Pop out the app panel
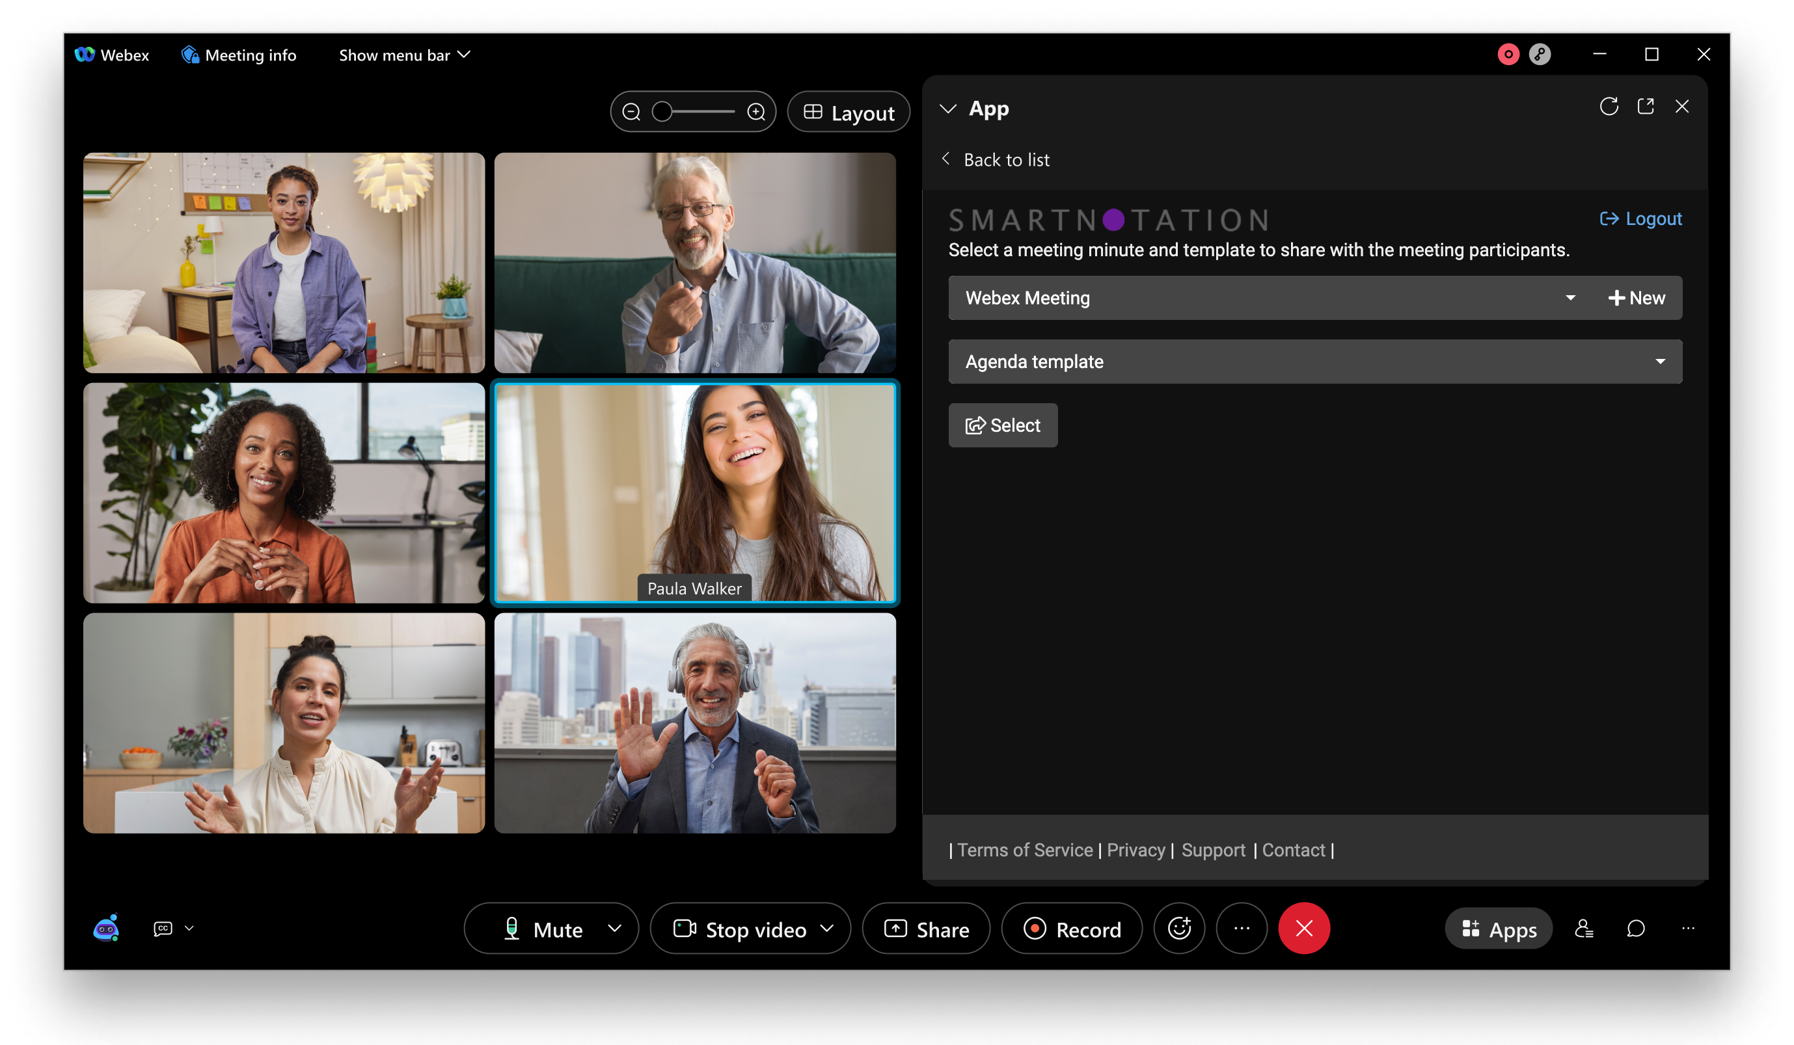 [x=1646, y=107]
